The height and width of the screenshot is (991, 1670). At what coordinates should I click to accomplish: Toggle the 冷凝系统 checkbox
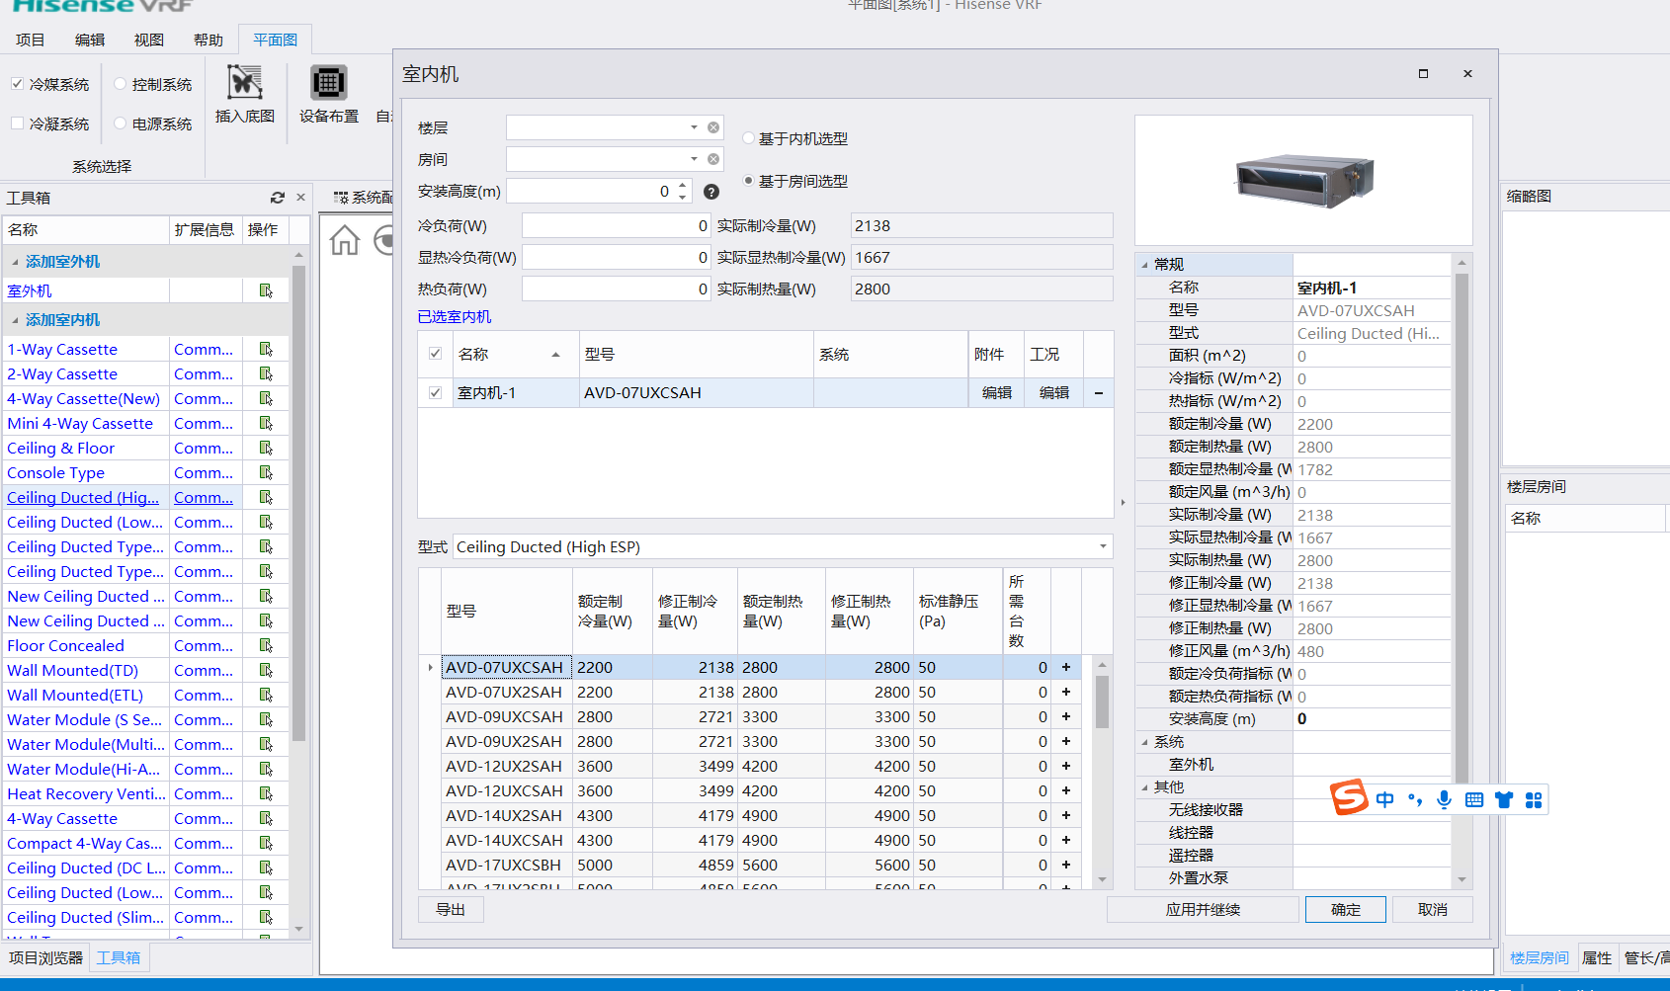tap(18, 124)
